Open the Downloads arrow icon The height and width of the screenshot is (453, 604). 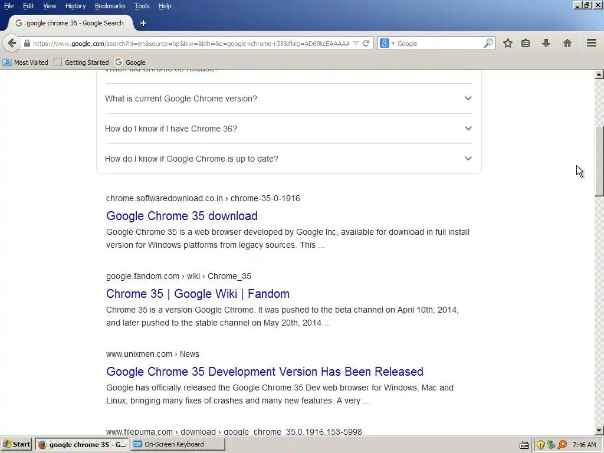pos(546,43)
